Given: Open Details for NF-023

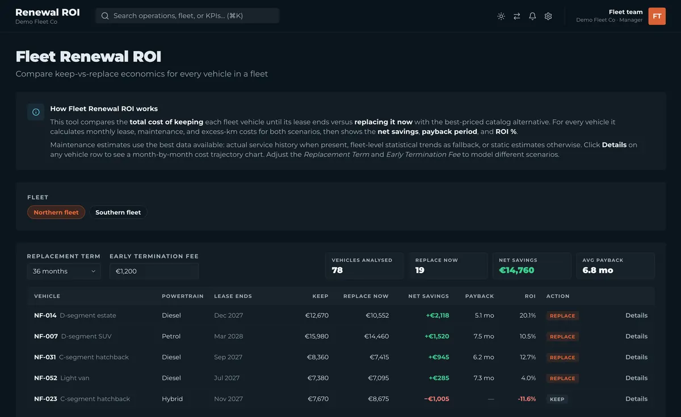Looking at the screenshot, I should click(636, 399).
